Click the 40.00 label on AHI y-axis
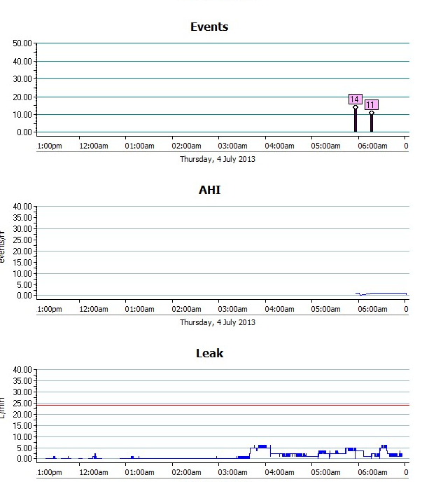Screen dimensions: 429x482 [x=22, y=207]
